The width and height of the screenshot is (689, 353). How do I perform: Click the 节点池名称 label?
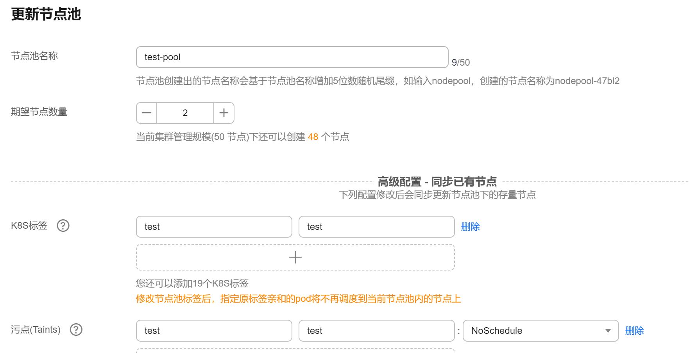[x=34, y=56]
